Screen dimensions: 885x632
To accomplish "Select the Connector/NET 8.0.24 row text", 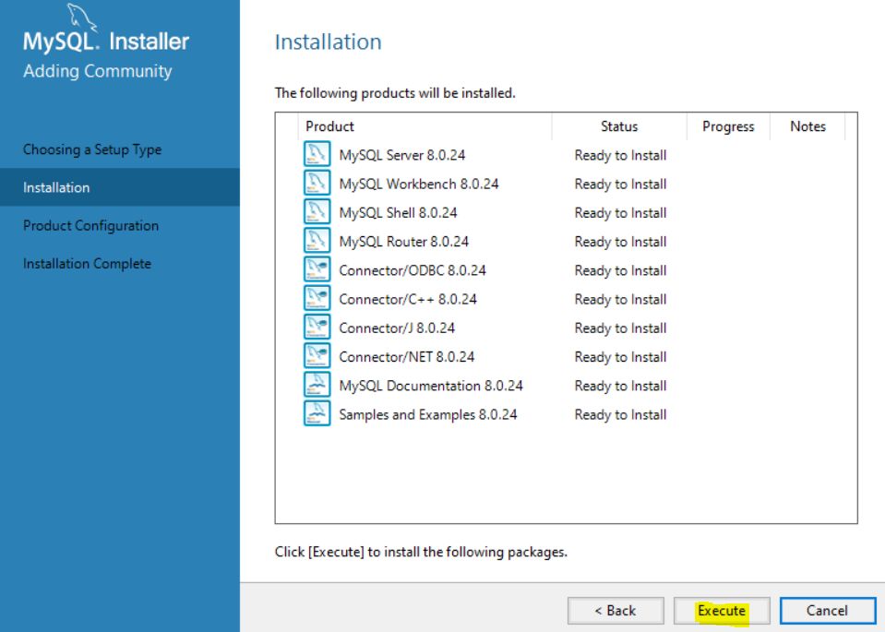I will 406,357.
